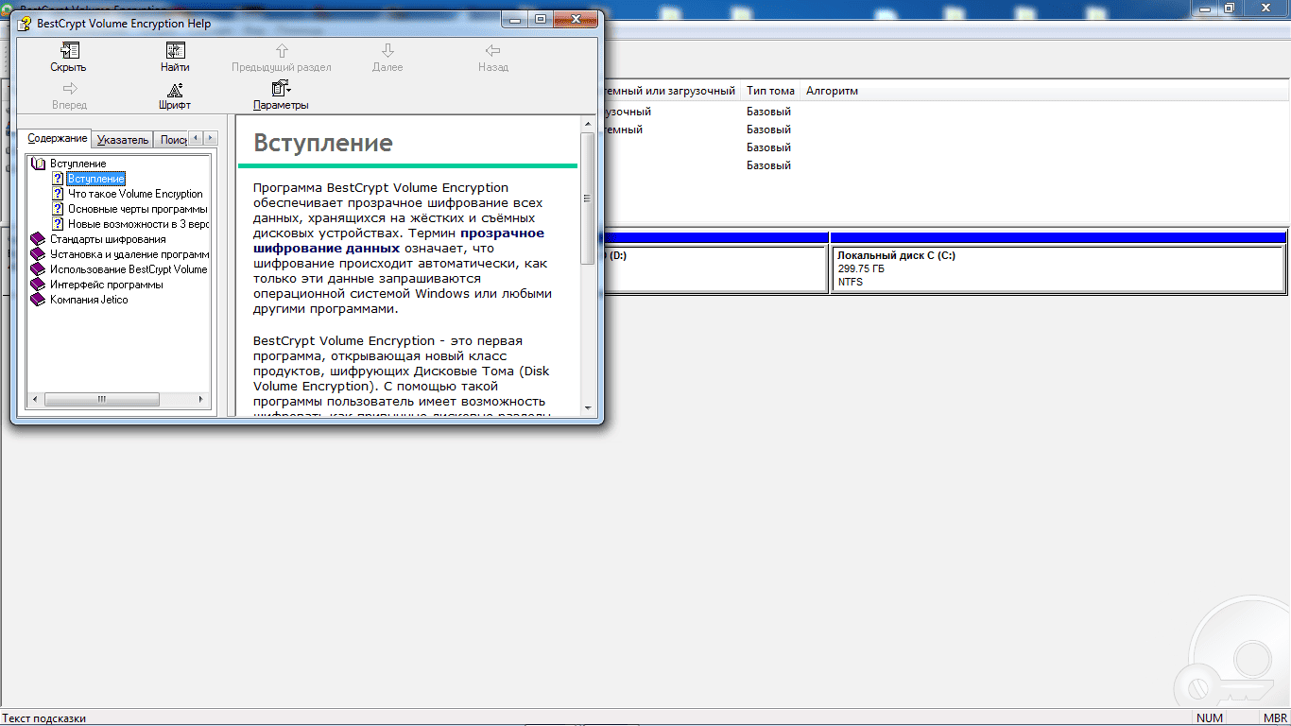Image resolution: width=1291 pixels, height=726 pixels.
Task: Click question-mark icon of Основные черты программы
Action: [58, 209]
